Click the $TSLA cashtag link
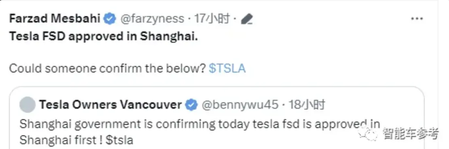This screenshot has width=449, height=149. tap(227, 68)
